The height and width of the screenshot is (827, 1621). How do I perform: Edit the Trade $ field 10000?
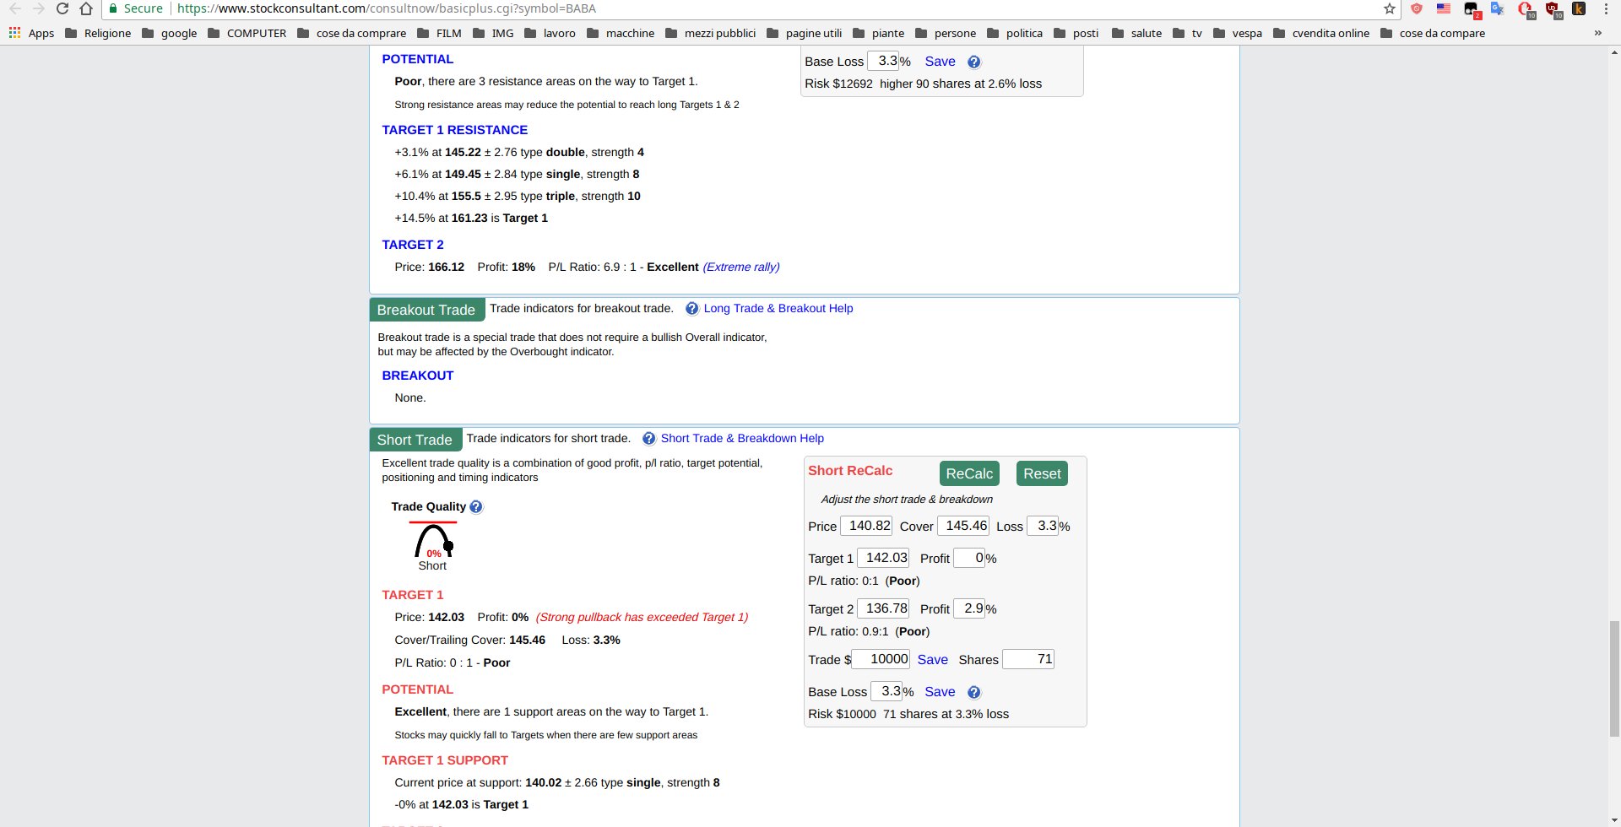(x=881, y=659)
